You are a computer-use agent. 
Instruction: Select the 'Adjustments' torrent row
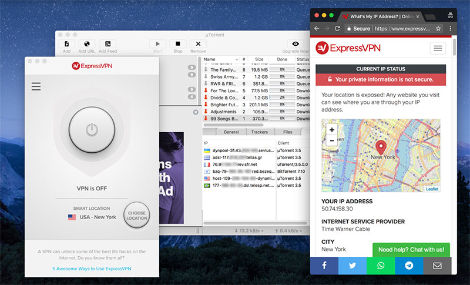pyautogui.click(x=257, y=112)
